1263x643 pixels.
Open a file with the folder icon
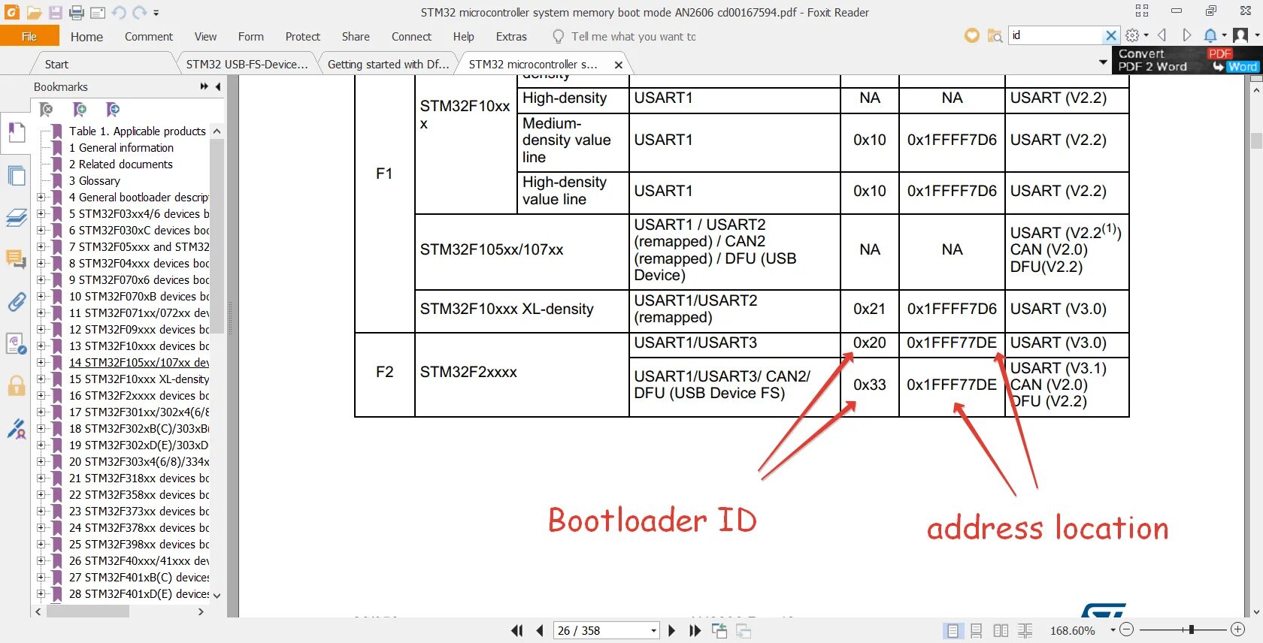tap(34, 13)
